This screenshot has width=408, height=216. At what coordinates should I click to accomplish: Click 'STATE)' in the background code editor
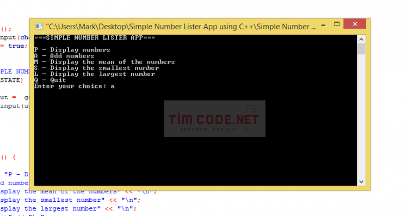[11, 80]
